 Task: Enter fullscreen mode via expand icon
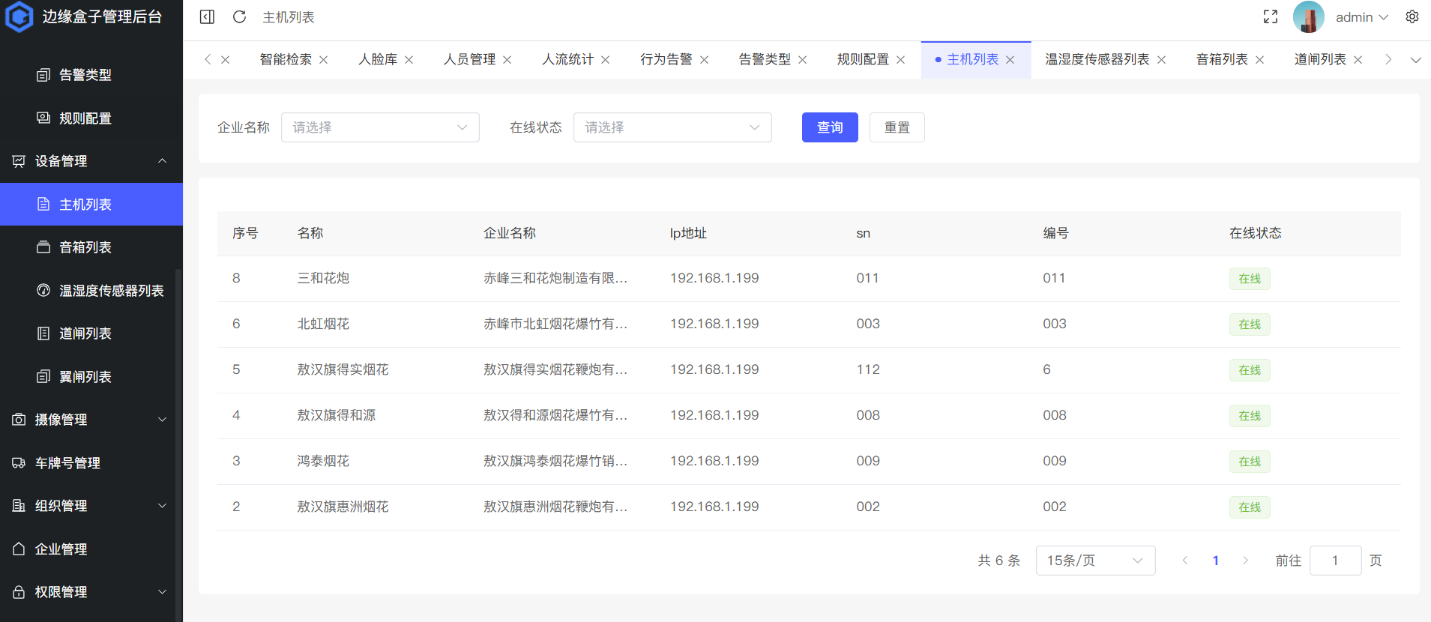pyautogui.click(x=1270, y=16)
